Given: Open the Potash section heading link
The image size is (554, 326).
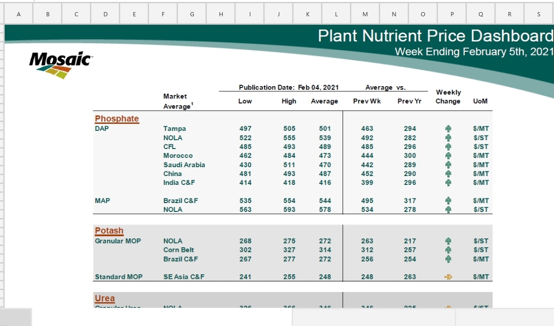Looking at the screenshot, I should 109,231.
